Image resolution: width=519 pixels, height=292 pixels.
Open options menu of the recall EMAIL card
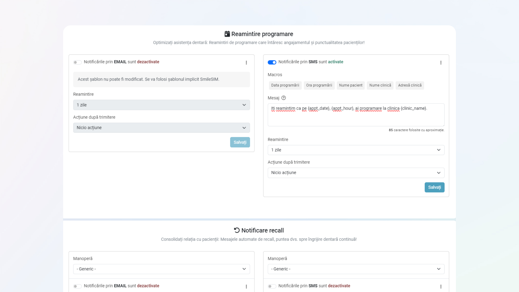click(246, 286)
